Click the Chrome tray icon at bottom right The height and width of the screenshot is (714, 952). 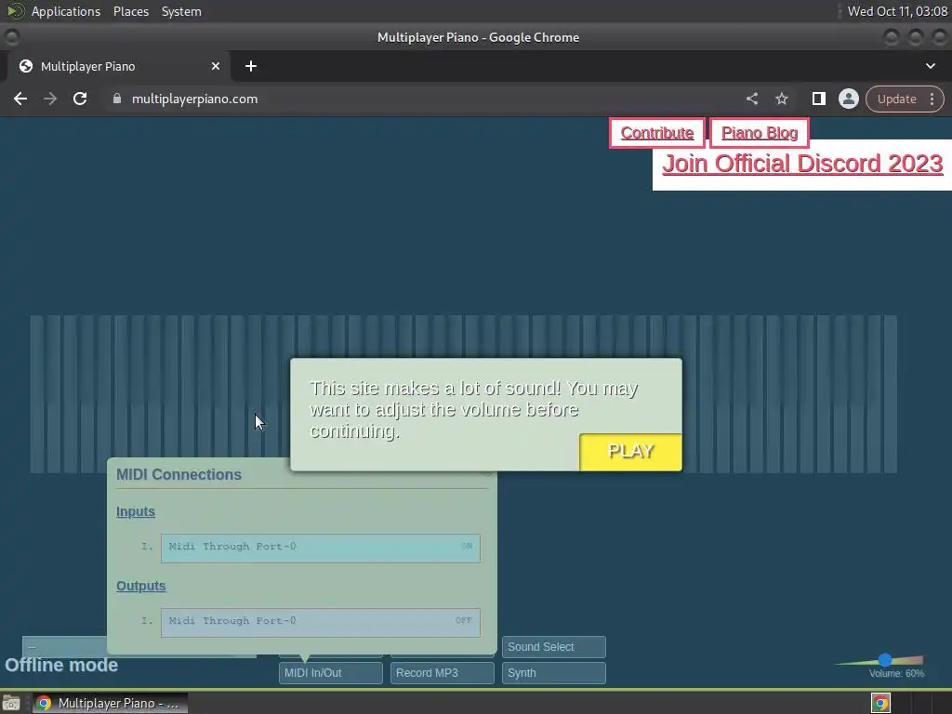pyautogui.click(x=880, y=703)
